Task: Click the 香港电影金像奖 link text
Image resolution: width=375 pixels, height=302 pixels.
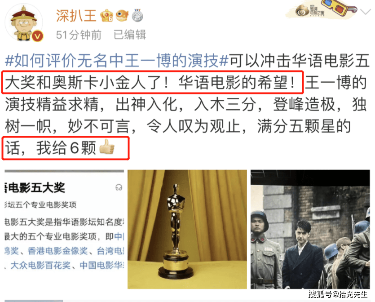Action: 57,251
